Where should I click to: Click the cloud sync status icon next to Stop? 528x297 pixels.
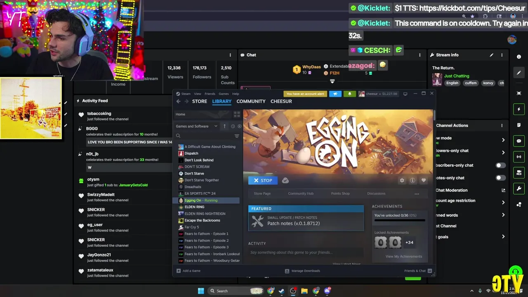[285, 180]
